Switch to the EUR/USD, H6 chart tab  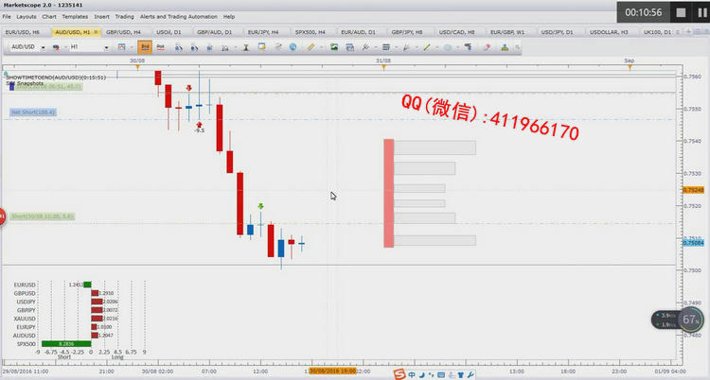point(22,32)
